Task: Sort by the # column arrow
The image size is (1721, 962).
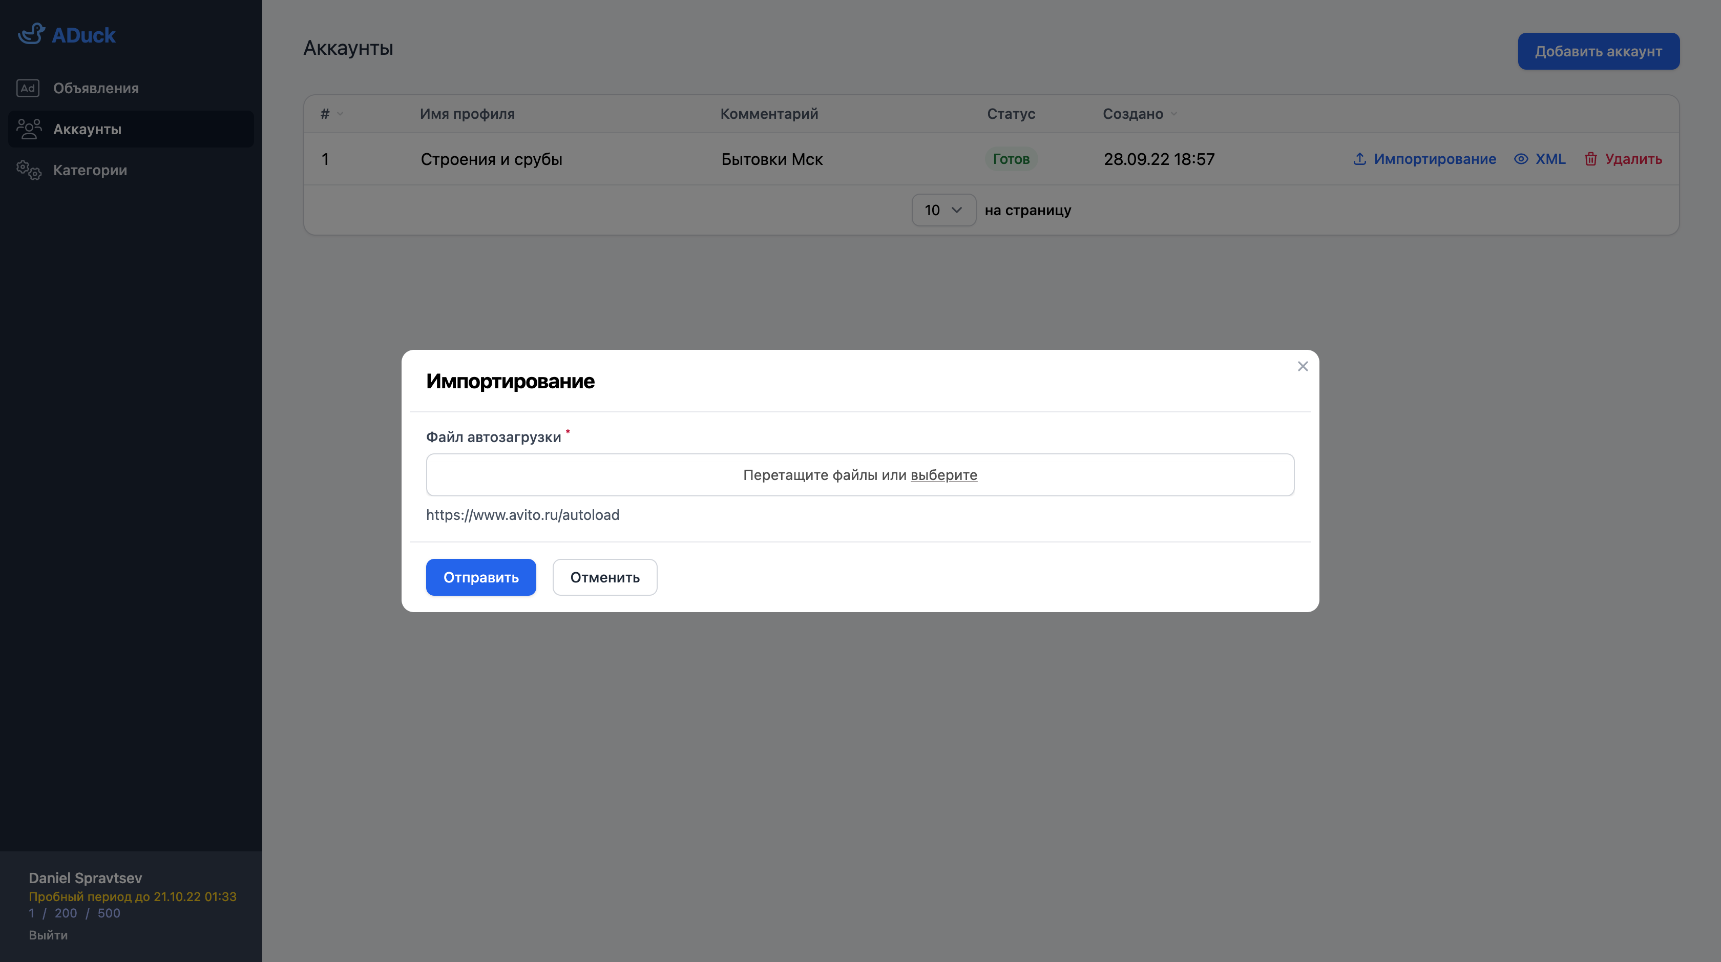Action: 340,114
